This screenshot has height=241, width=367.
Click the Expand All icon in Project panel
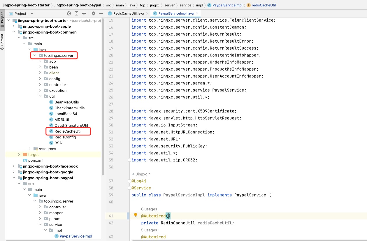point(76,13)
